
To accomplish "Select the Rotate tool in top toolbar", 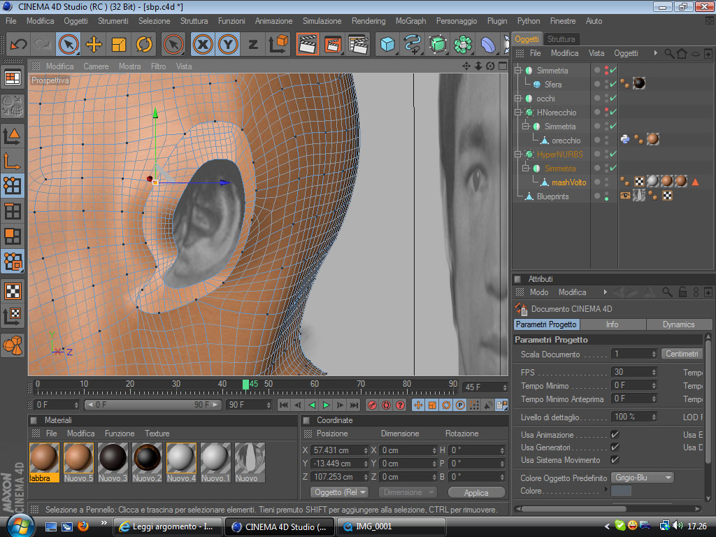I will [144, 45].
